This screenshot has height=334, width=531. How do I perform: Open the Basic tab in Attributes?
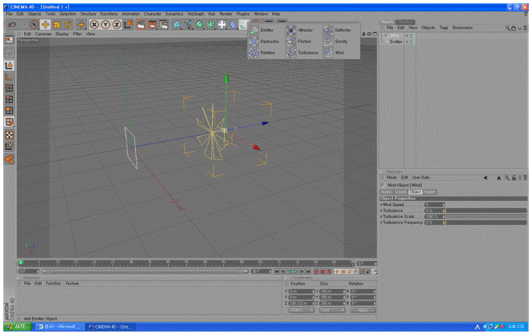coord(386,191)
